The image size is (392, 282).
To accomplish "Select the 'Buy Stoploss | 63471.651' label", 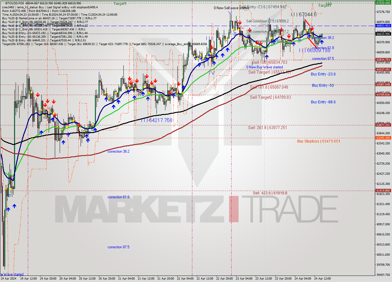I will coord(318,141).
